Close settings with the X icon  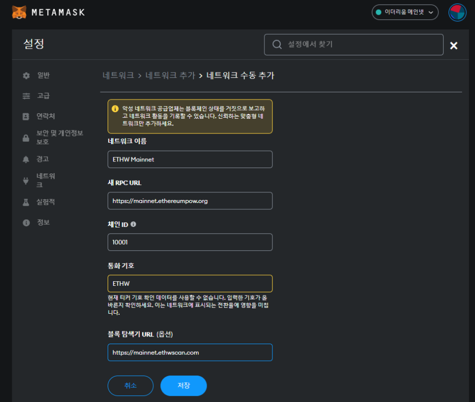454,46
